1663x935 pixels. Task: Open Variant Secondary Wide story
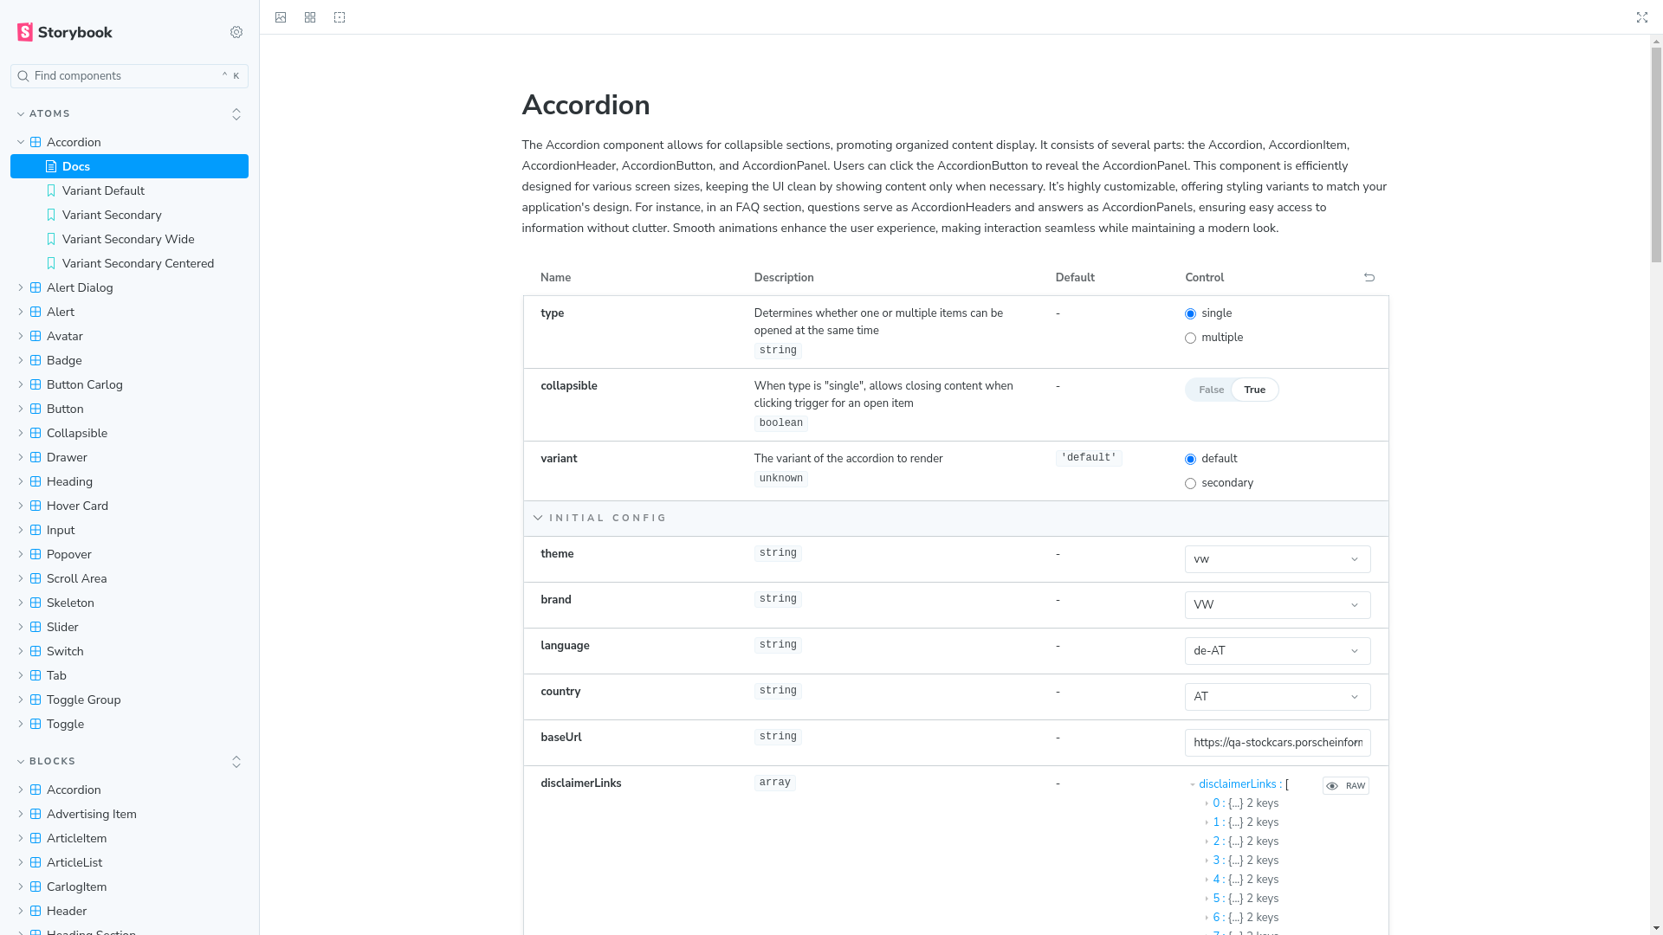tap(128, 239)
